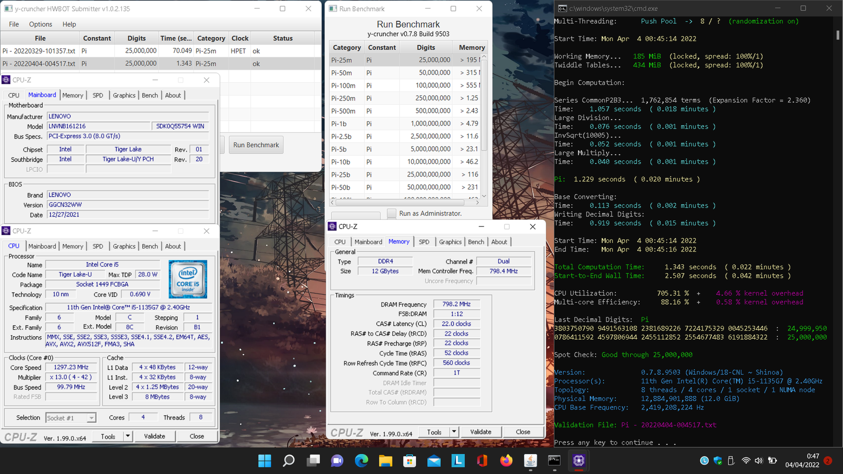Image resolution: width=843 pixels, height=474 pixels.
Task: Click the battery tray icon
Action: pyautogui.click(x=772, y=460)
